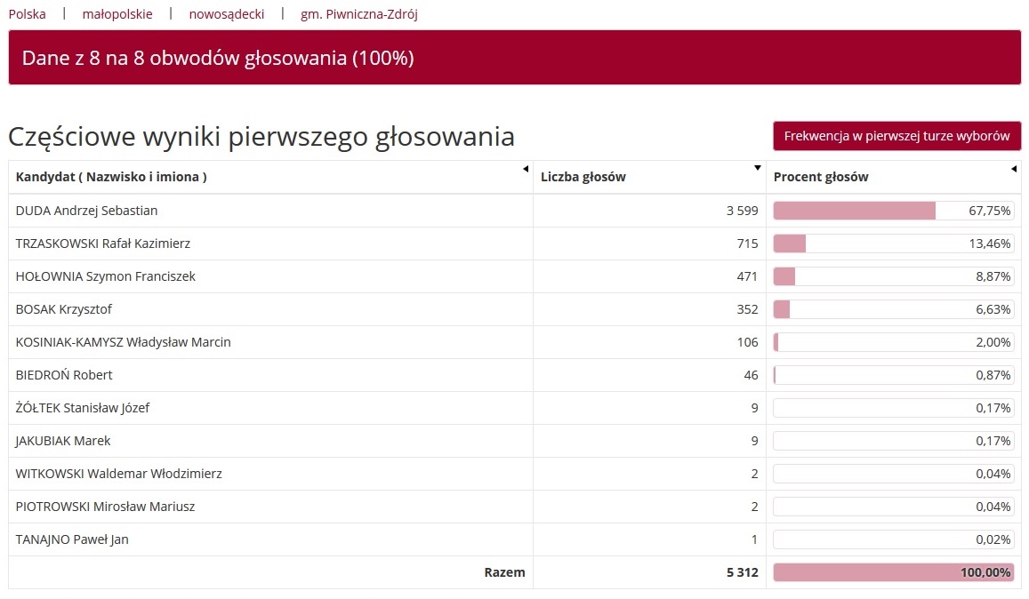
Task: Click the total vote count 5 312
Action: (x=742, y=572)
